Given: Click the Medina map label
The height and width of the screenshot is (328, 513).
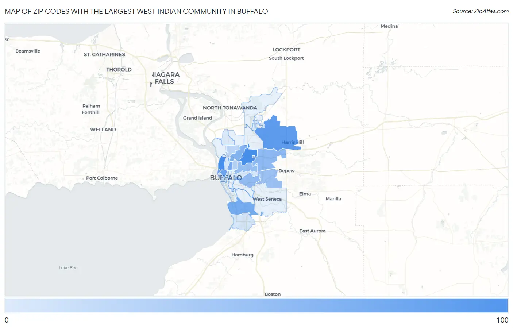Looking at the screenshot, I should tap(389, 26).
